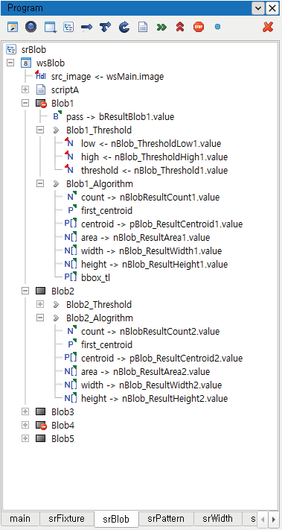The image size is (282, 530).
Task: Click the document page toolbar icon
Action: pyautogui.click(x=143, y=27)
